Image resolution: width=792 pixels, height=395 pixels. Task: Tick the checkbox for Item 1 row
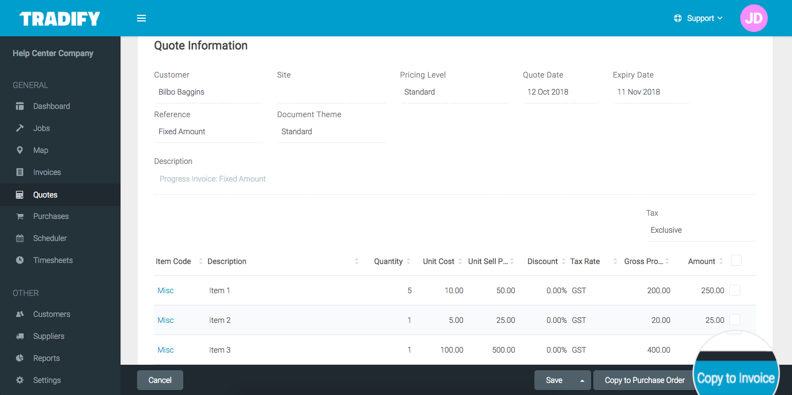pos(735,290)
